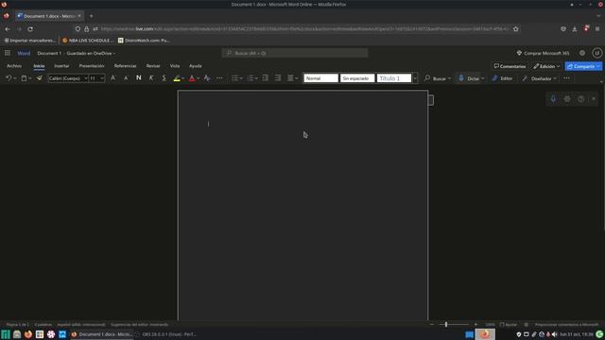Switch to the Insertar tab
The width and height of the screenshot is (605, 340).
pos(61,66)
